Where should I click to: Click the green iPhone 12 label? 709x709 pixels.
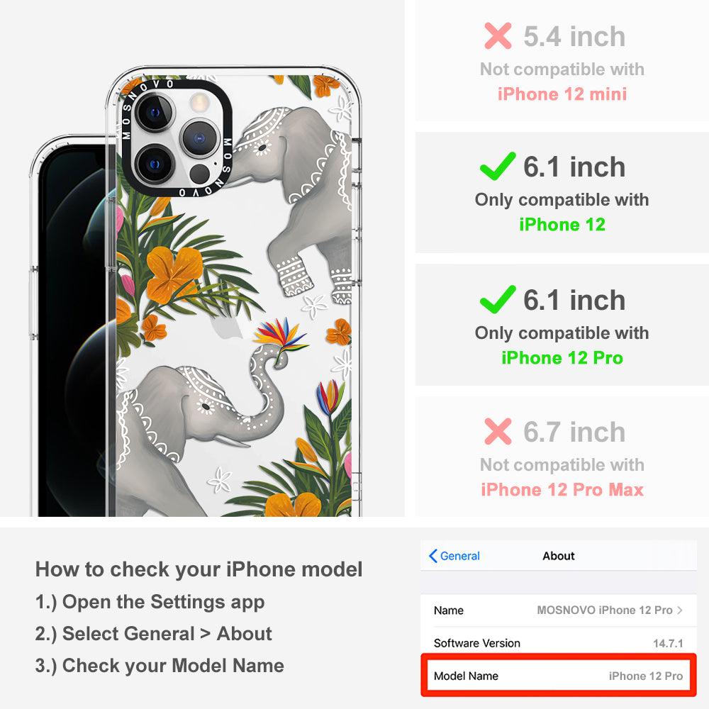pyautogui.click(x=562, y=224)
